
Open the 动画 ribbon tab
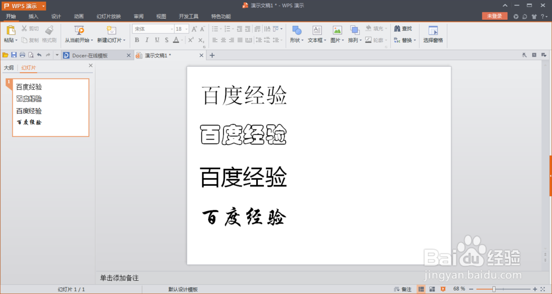click(x=79, y=17)
